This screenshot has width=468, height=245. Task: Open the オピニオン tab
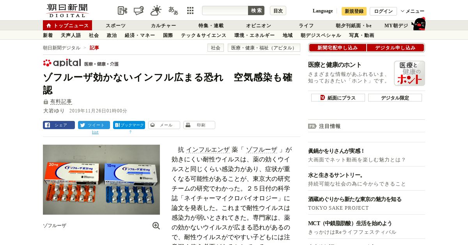click(259, 26)
